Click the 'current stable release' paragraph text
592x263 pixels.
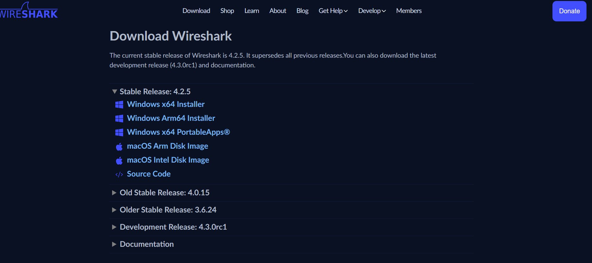pyautogui.click(x=273, y=60)
